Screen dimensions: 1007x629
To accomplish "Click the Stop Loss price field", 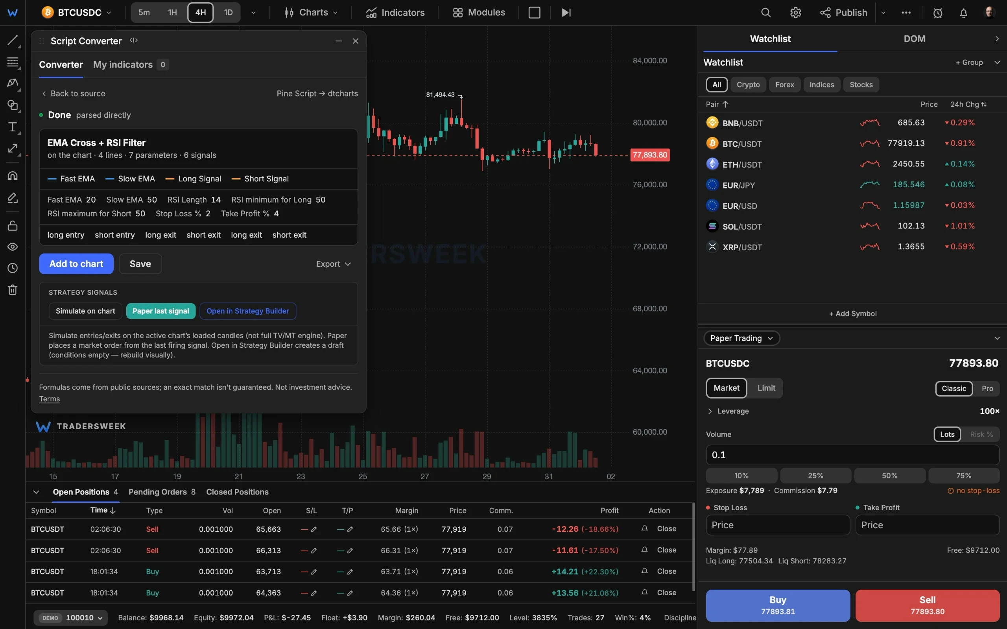I will tap(777, 525).
